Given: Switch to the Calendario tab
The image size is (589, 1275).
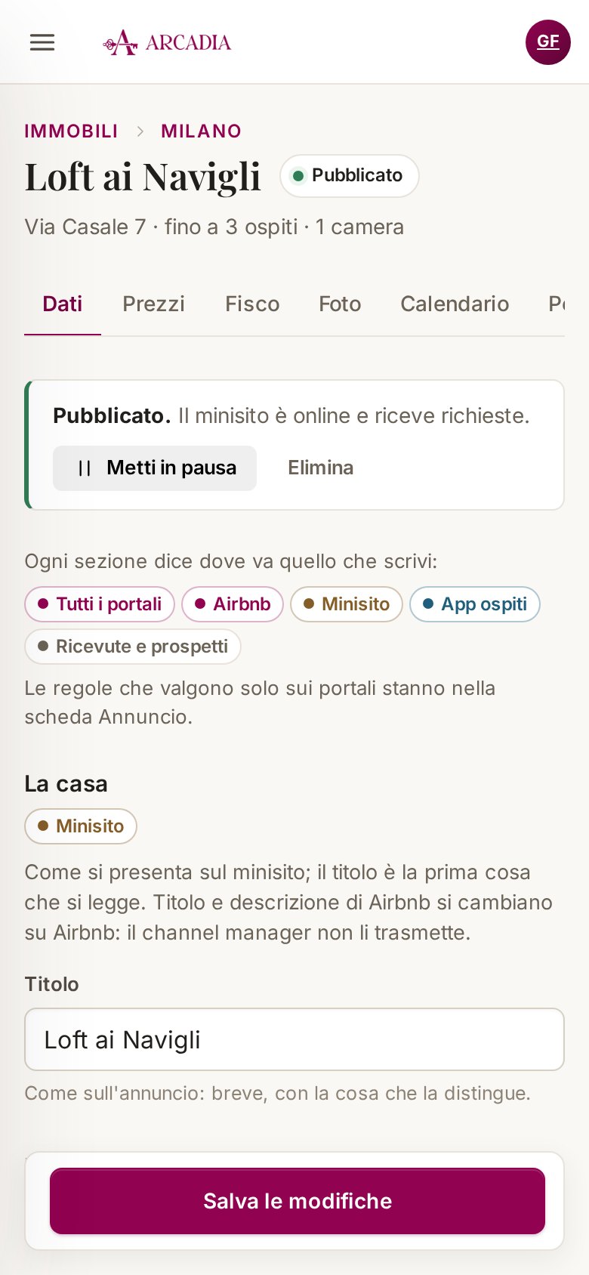Looking at the screenshot, I should [455, 304].
